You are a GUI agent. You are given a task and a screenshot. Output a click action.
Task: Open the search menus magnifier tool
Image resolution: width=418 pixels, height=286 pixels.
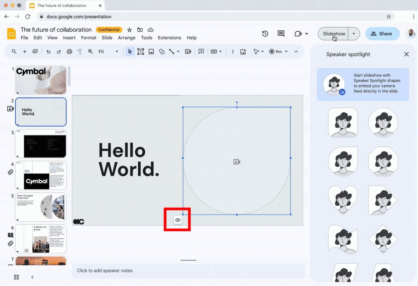click(x=14, y=52)
